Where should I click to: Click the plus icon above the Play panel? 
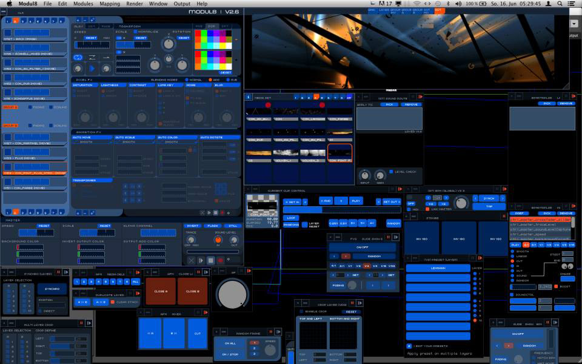coord(78,20)
